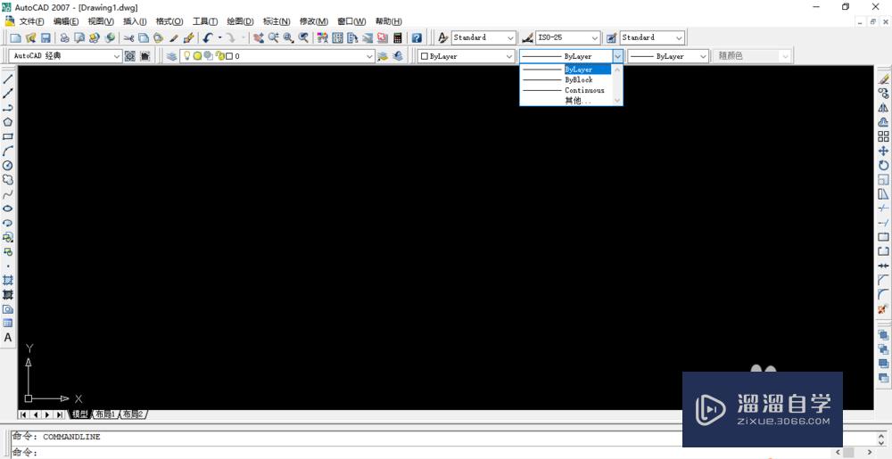Screen dimensions: 892x459
Task: Choose Continuous in linetype list
Action: pyautogui.click(x=566, y=90)
